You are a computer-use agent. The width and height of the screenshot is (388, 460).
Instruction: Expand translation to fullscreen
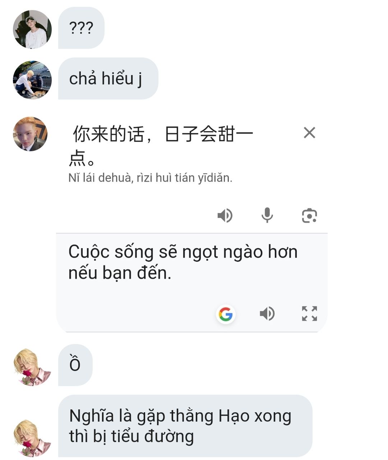point(309,313)
